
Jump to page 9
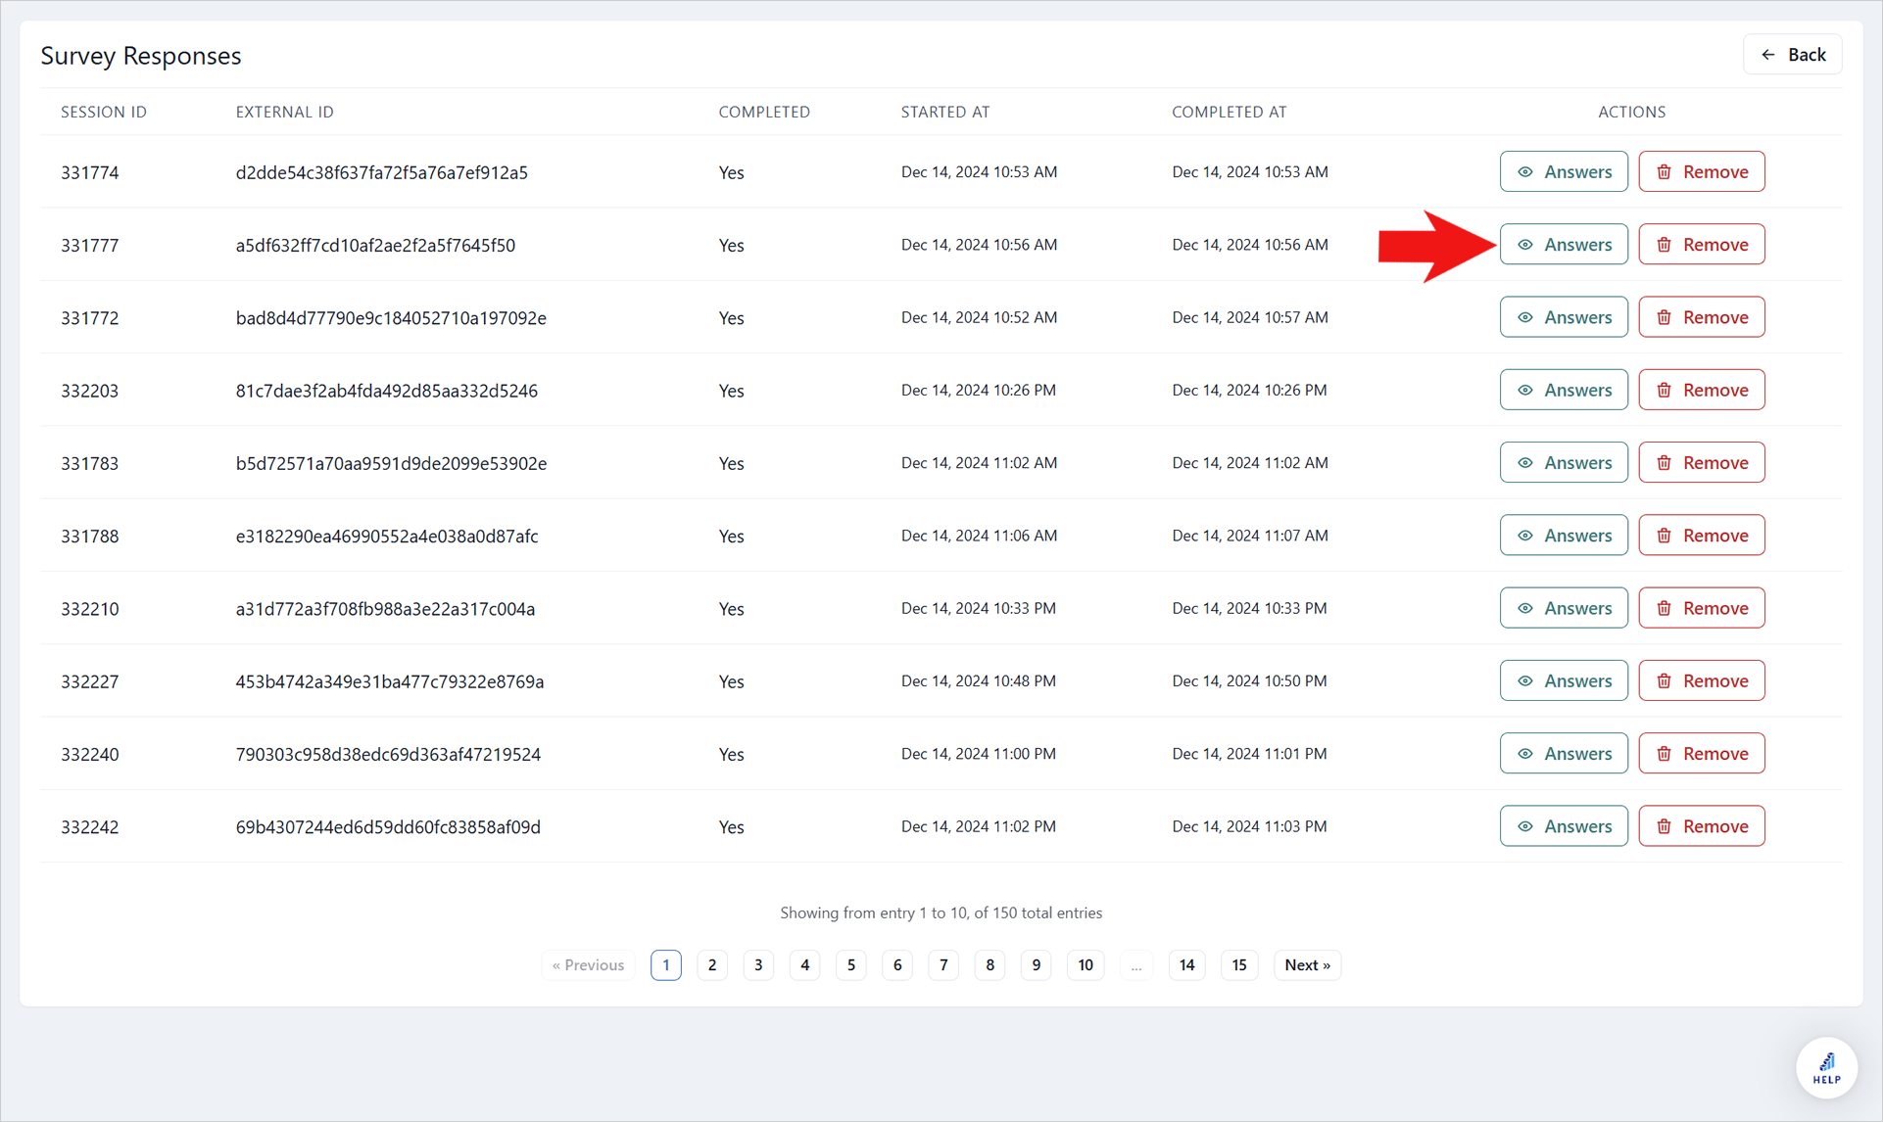point(1036,965)
